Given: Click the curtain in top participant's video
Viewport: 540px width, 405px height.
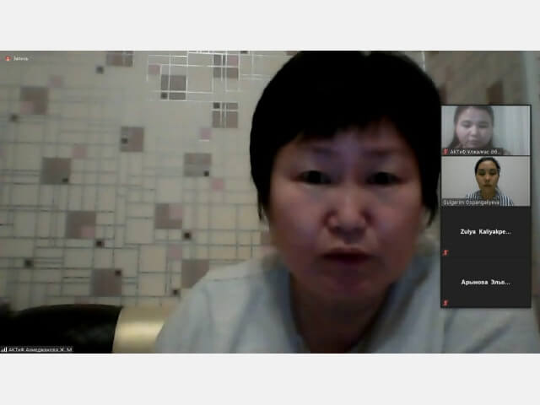Looking at the screenshot, I should [x=513, y=129].
